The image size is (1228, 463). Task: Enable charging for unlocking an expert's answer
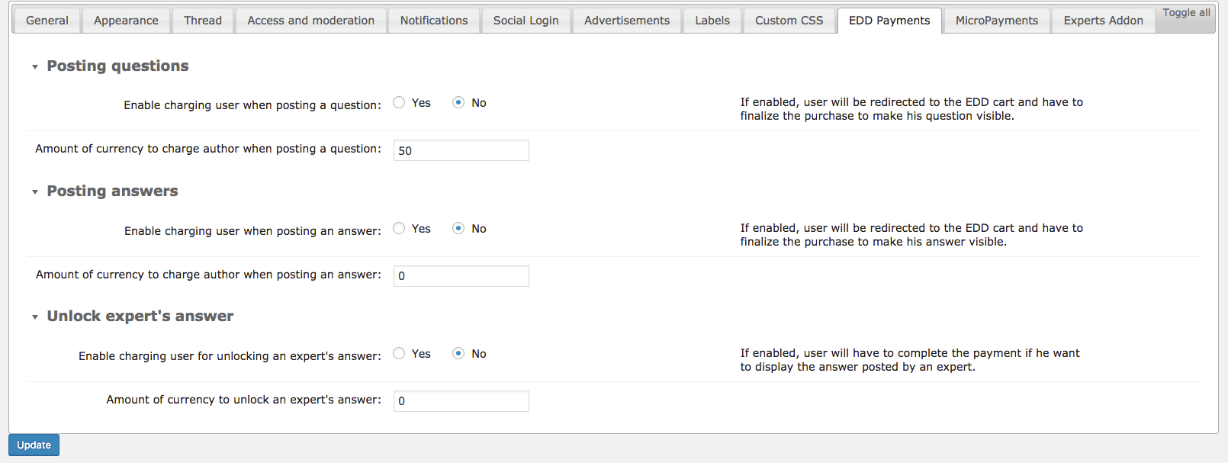pos(399,354)
